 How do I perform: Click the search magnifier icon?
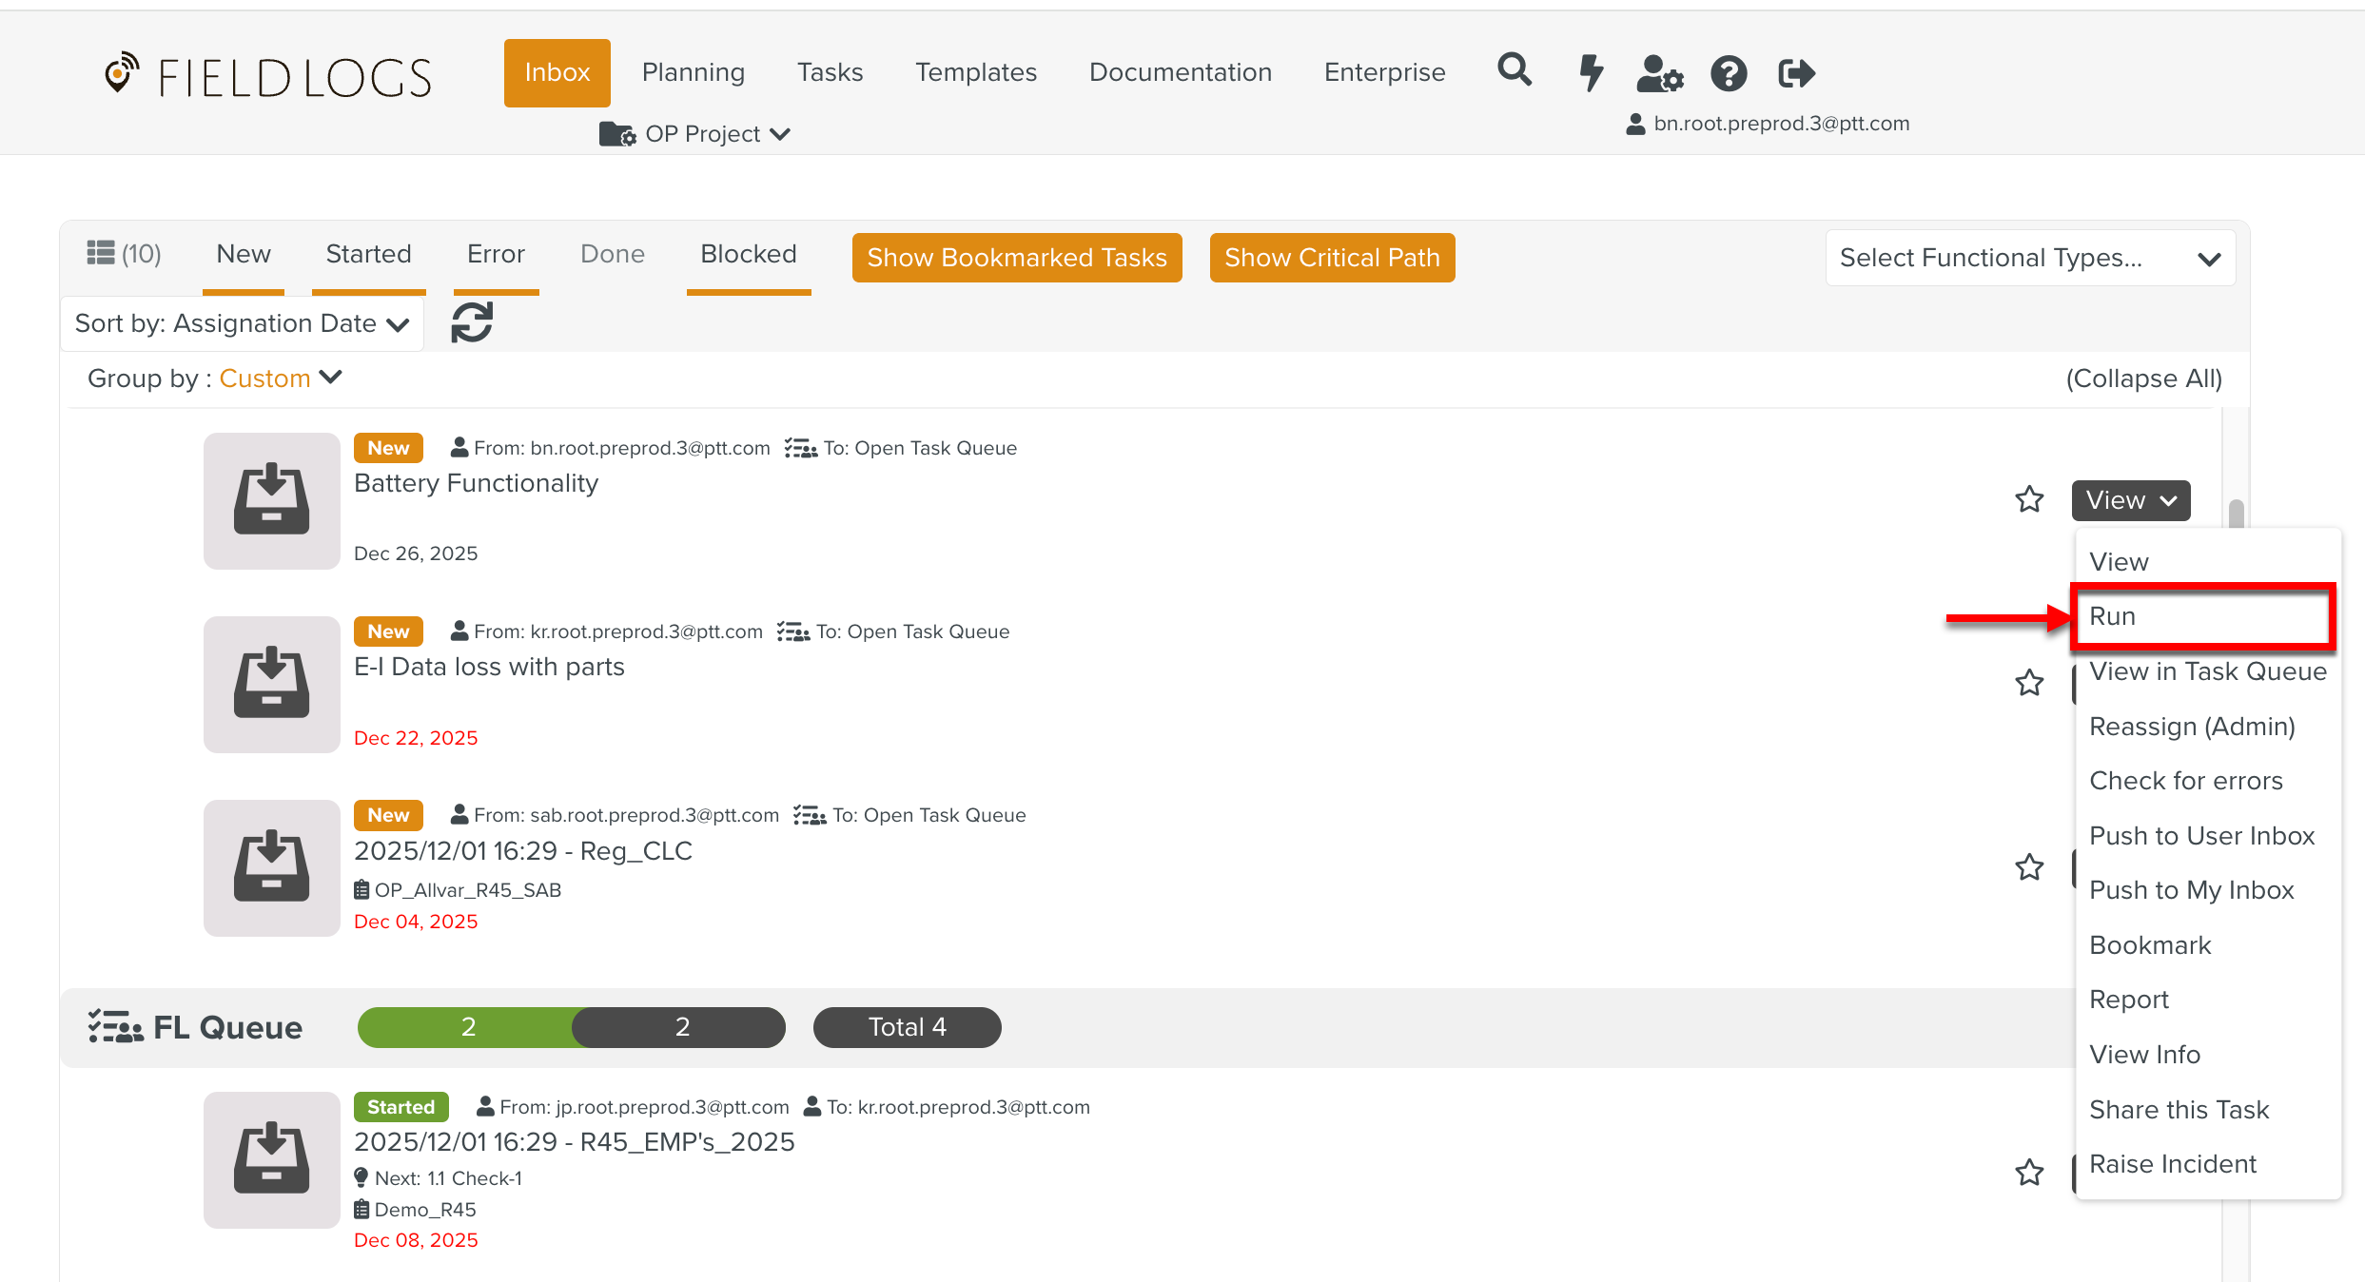(x=1515, y=70)
